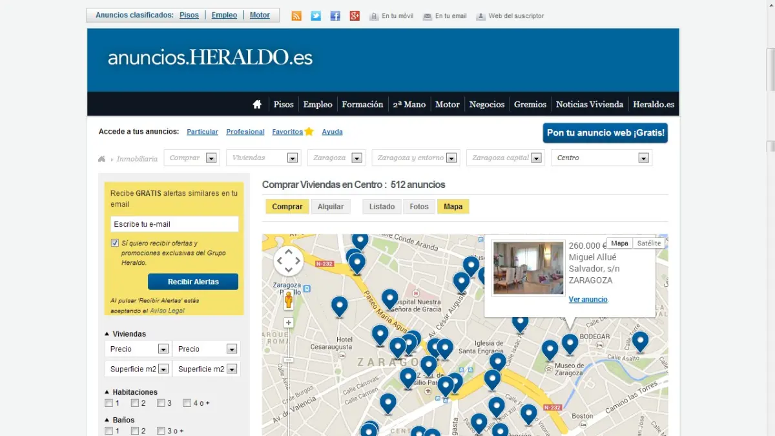Select the Alquilar tab
Image resolution: width=775 pixels, height=436 pixels.
(331, 207)
